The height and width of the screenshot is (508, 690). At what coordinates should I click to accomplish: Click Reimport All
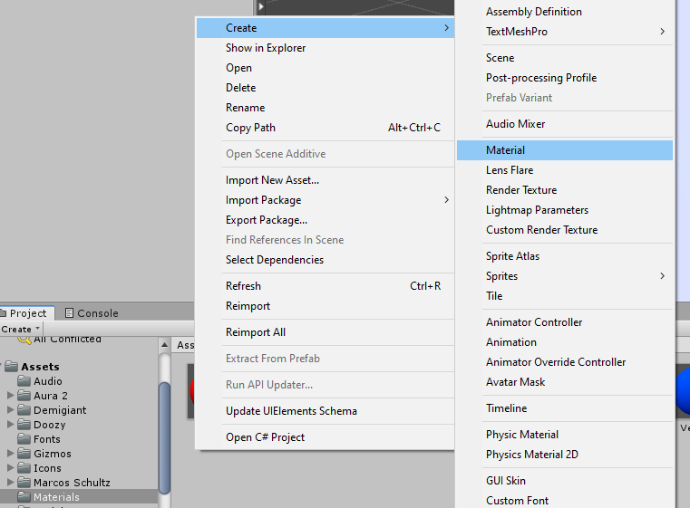point(326,332)
